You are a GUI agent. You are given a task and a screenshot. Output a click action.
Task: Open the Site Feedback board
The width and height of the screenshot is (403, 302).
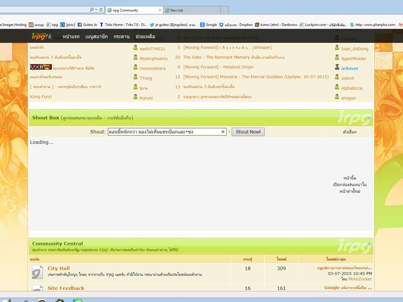point(66,288)
